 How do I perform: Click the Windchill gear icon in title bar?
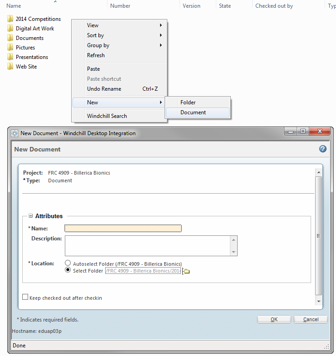pyautogui.click(x=15, y=133)
